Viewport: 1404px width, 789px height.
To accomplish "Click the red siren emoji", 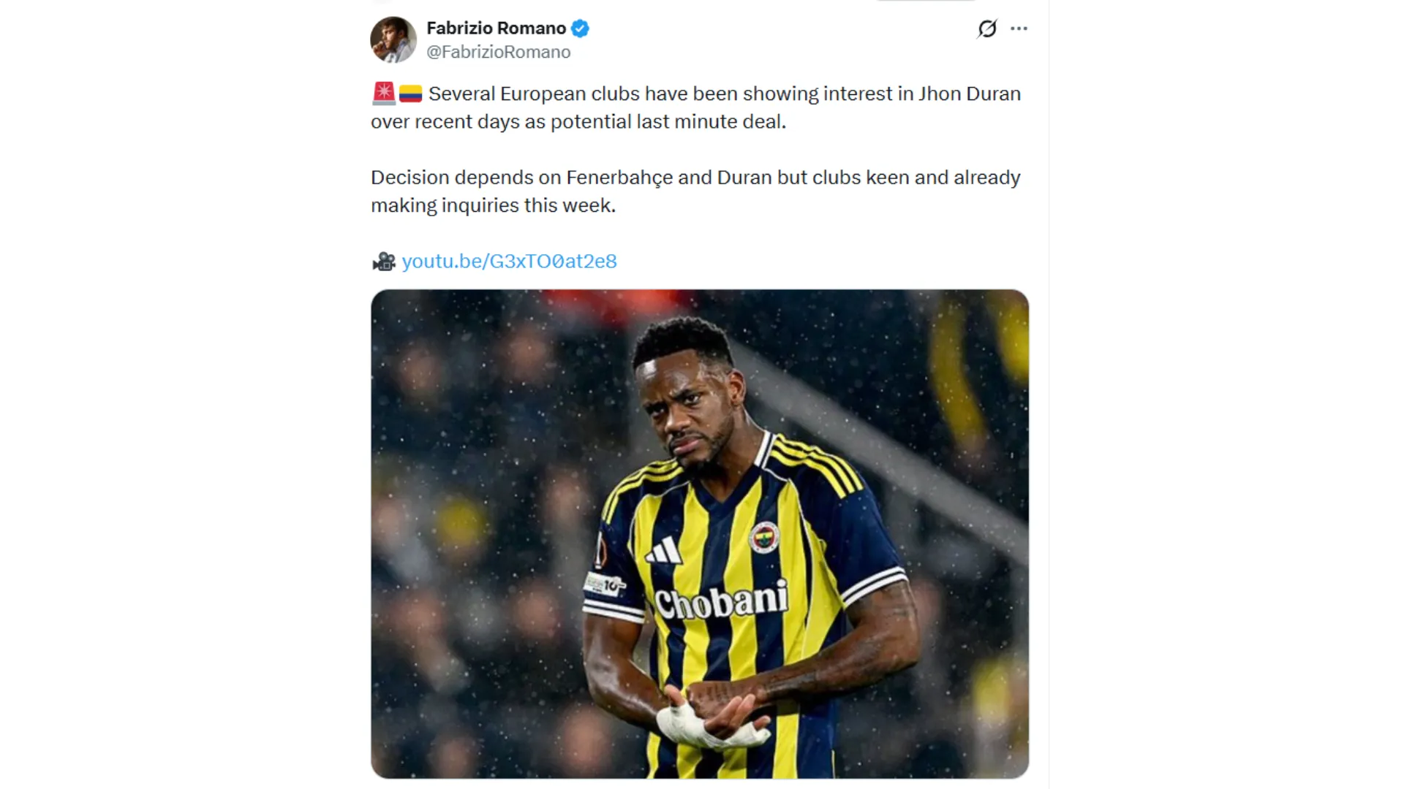I will pos(384,94).
